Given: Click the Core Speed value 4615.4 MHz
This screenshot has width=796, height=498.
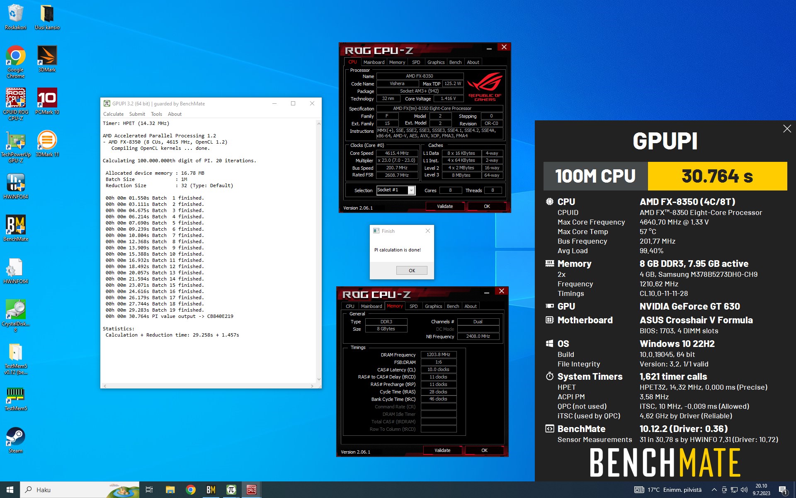Looking at the screenshot, I should (397, 153).
